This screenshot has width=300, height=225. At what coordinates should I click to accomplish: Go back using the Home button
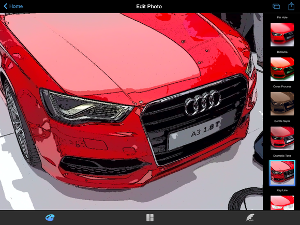coord(13,6)
